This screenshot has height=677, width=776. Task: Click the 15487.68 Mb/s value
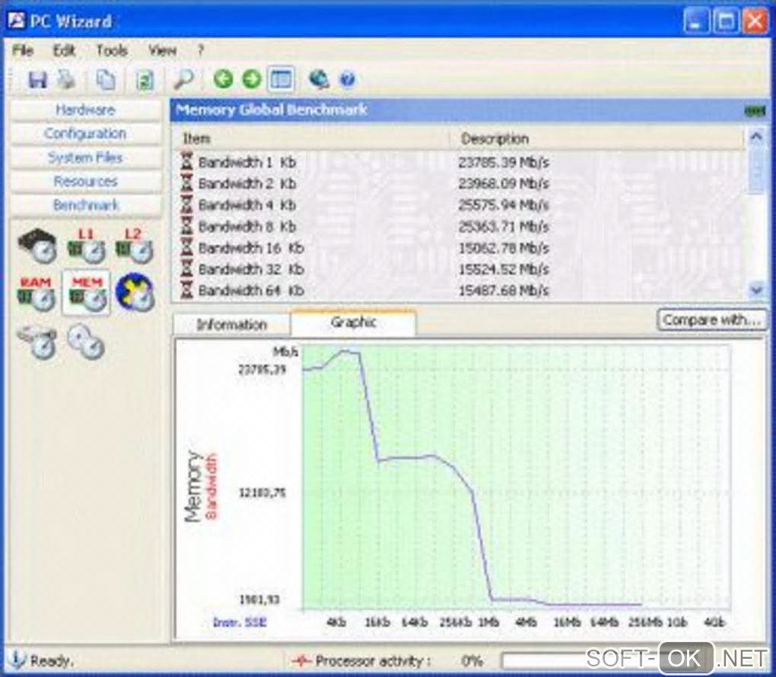point(504,291)
